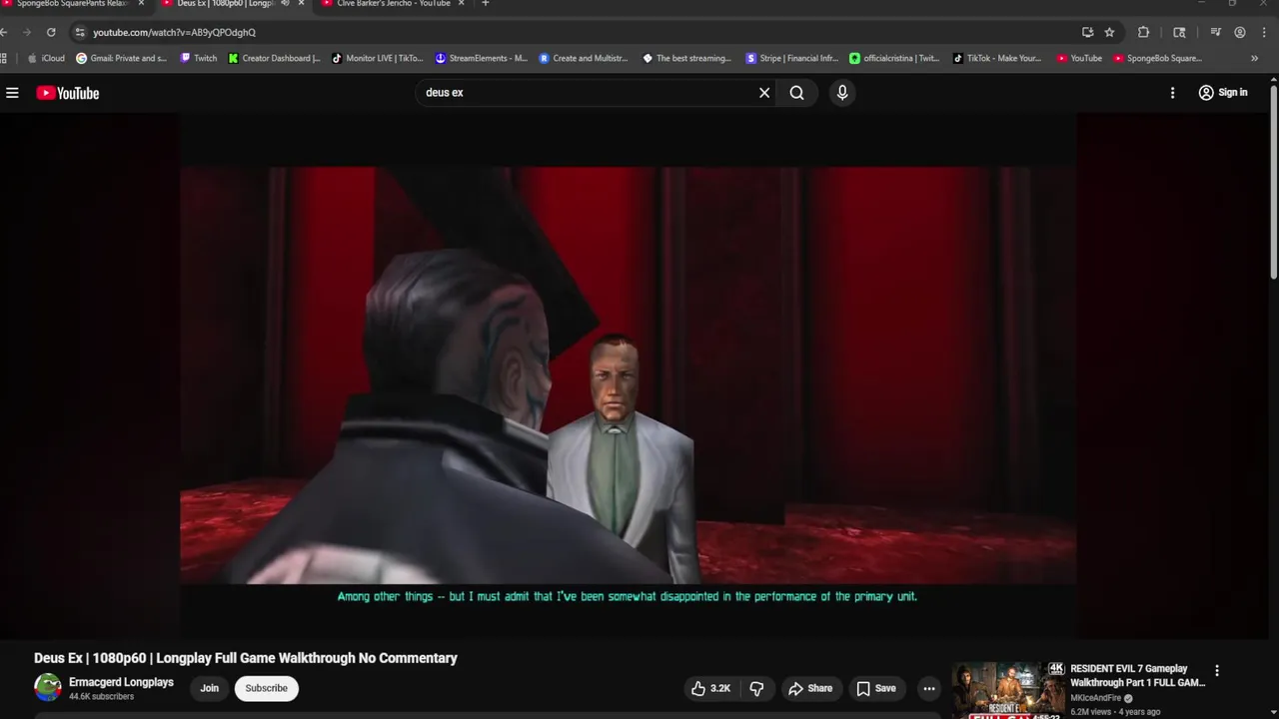1279x719 pixels.
Task: Click the Sign in button
Action: (1223, 93)
